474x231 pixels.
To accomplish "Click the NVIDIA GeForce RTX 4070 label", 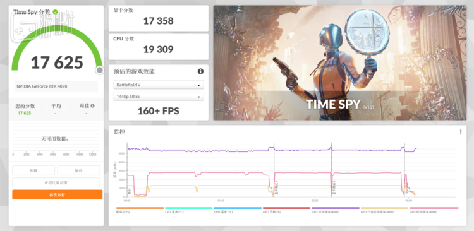I will click(x=42, y=86).
